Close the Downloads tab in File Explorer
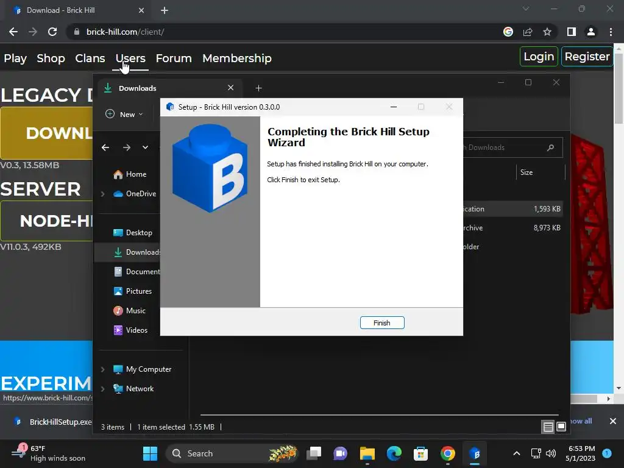 pyautogui.click(x=231, y=88)
